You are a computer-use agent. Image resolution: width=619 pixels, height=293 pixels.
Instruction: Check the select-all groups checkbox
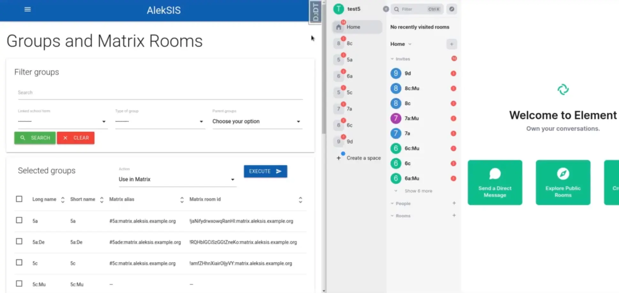pos(19,199)
